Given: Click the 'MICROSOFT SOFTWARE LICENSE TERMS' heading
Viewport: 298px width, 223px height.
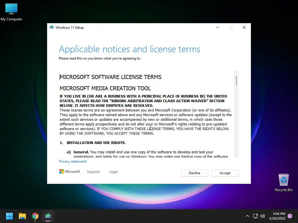Looking at the screenshot, I should click(111, 77).
